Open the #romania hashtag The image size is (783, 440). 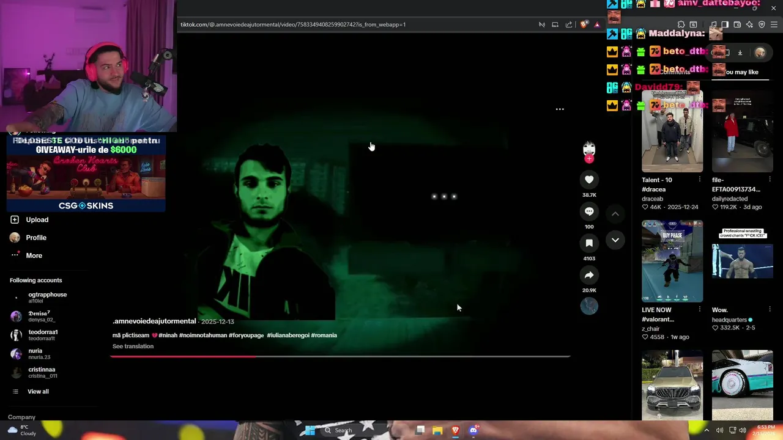tap(324, 335)
